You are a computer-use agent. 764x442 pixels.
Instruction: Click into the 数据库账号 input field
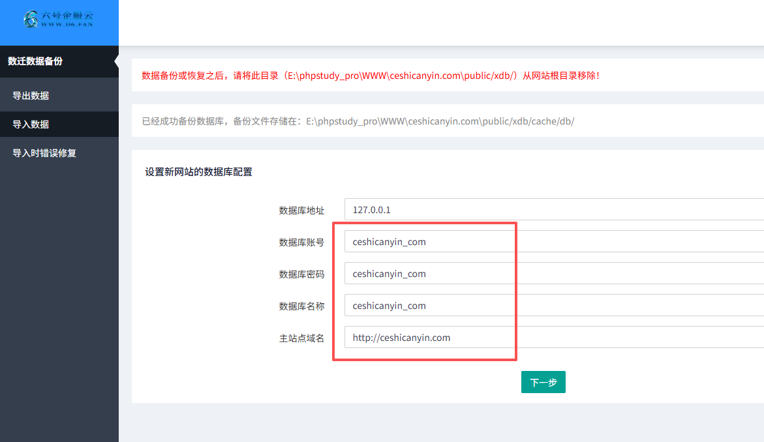click(553, 242)
